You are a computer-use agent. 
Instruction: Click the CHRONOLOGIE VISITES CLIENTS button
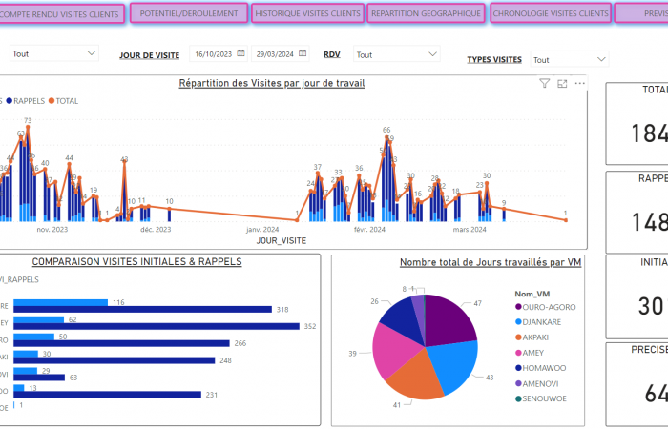pyautogui.click(x=551, y=14)
